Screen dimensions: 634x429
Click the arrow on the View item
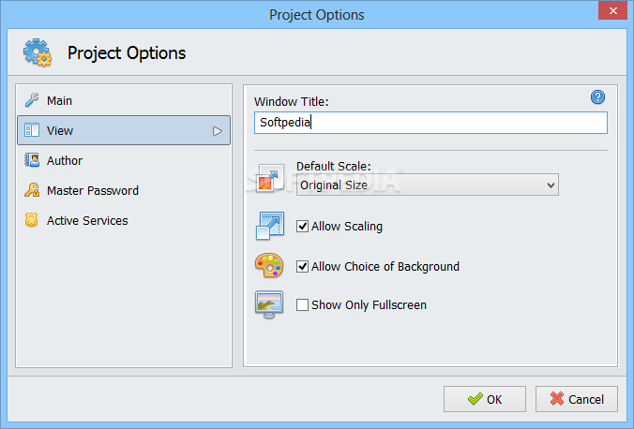(x=218, y=131)
